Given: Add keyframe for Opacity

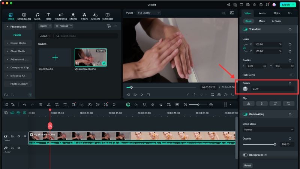Looking at the screenshot, I should [290, 139].
